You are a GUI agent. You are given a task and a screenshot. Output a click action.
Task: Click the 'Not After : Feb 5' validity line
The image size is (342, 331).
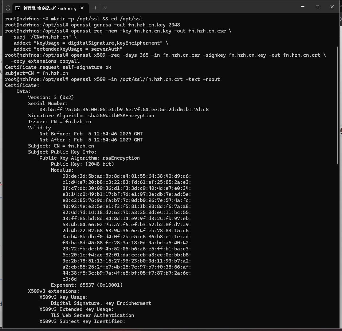[91, 140]
